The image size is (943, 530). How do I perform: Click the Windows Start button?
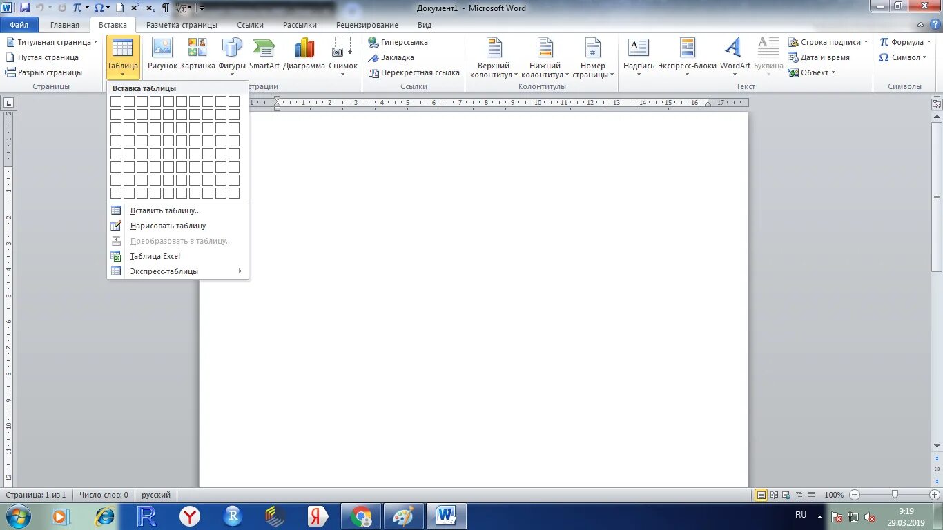(17, 516)
